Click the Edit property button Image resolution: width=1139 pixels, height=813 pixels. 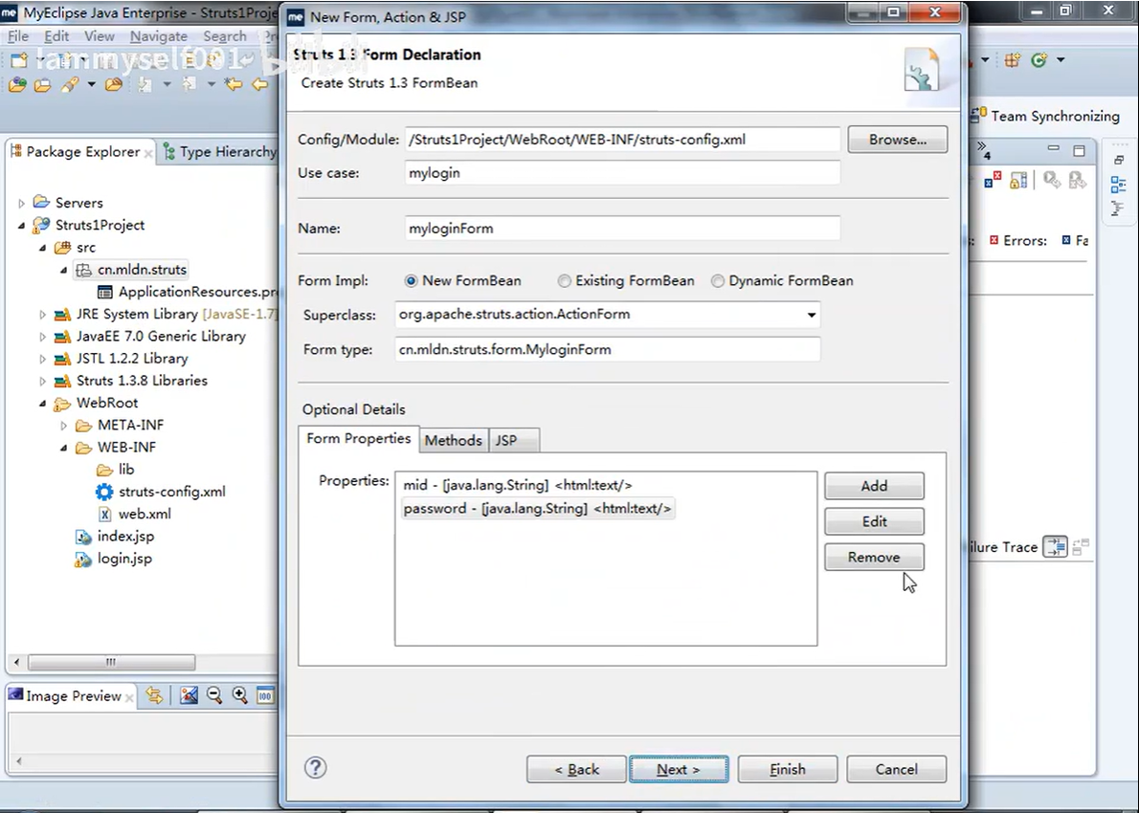tap(874, 521)
